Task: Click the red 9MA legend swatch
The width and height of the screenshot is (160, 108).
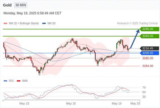Action: click(18, 81)
